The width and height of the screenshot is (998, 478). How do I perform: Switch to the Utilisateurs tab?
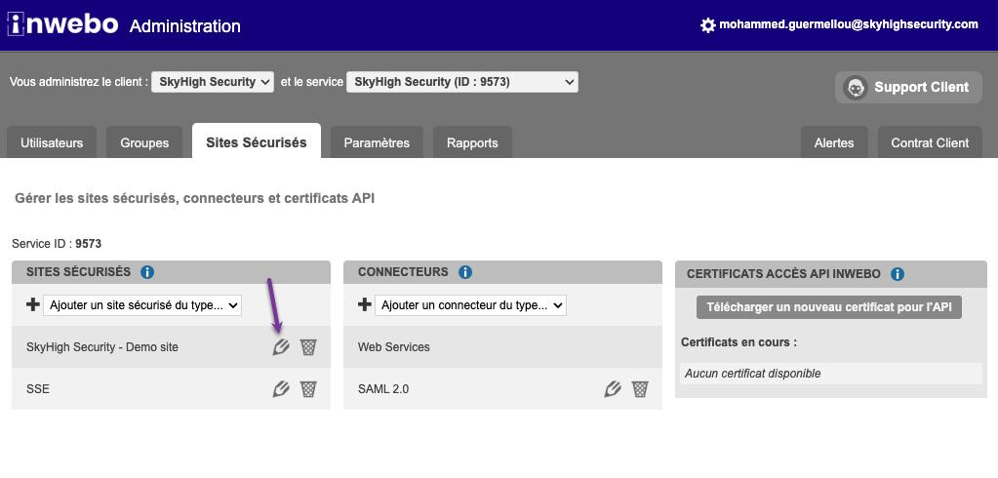point(52,142)
